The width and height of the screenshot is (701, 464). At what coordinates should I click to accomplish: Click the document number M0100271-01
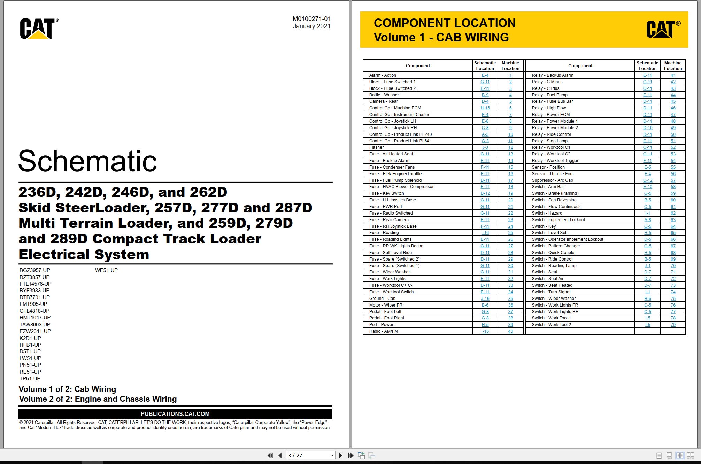311,19
